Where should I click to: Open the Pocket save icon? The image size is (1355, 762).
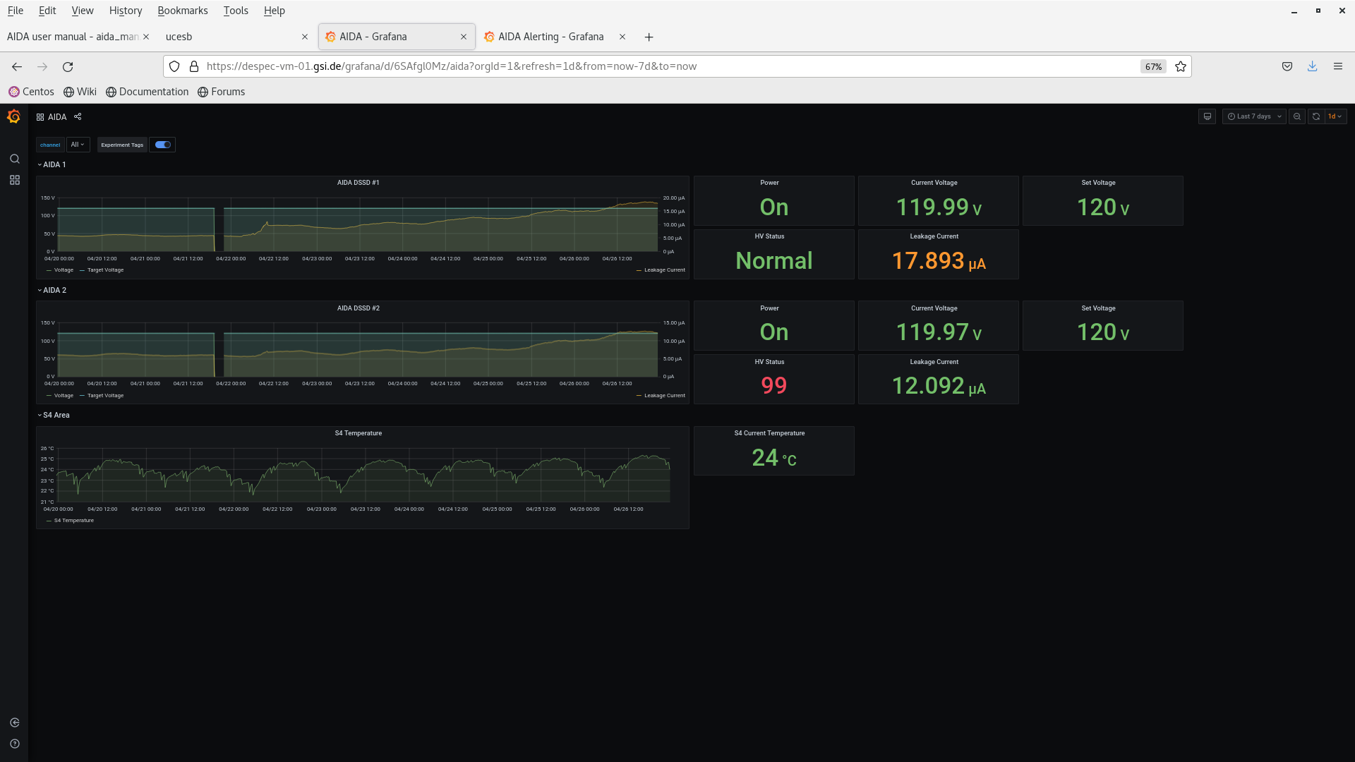[x=1287, y=66]
